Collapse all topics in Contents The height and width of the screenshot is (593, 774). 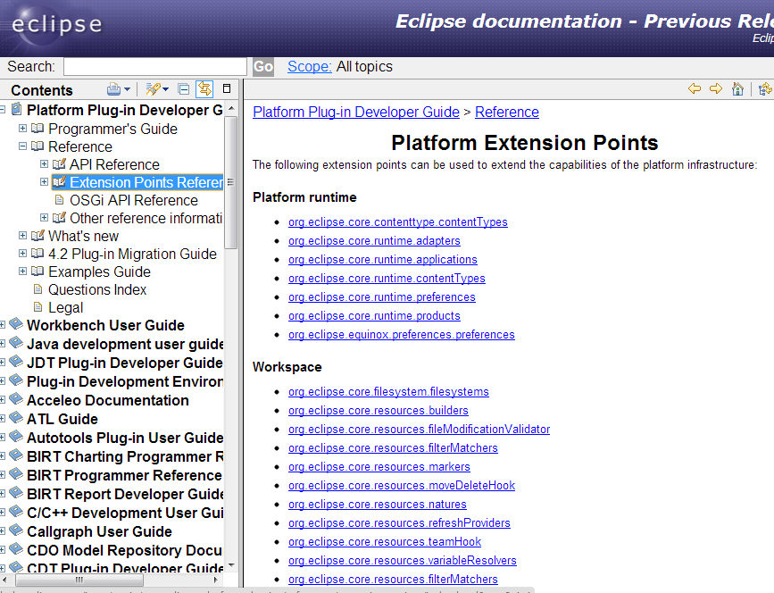[x=184, y=89]
